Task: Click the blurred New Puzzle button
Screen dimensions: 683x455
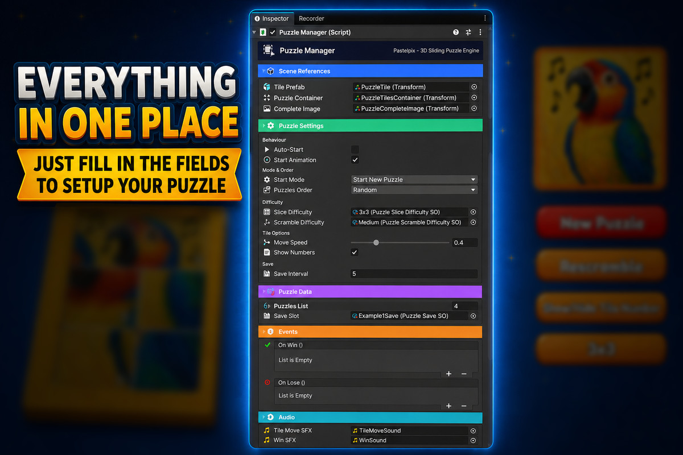Action: click(601, 222)
